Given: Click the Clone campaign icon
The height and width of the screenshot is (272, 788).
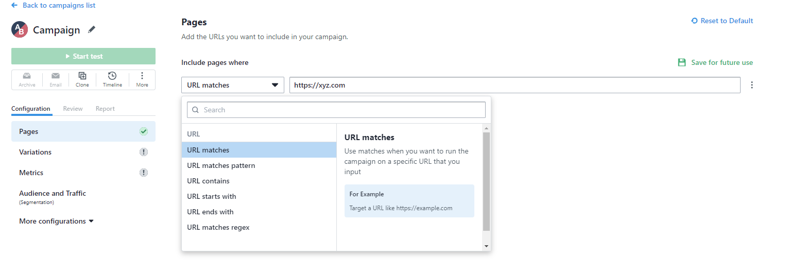Looking at the screenshot, I should (x=82, y=76).
